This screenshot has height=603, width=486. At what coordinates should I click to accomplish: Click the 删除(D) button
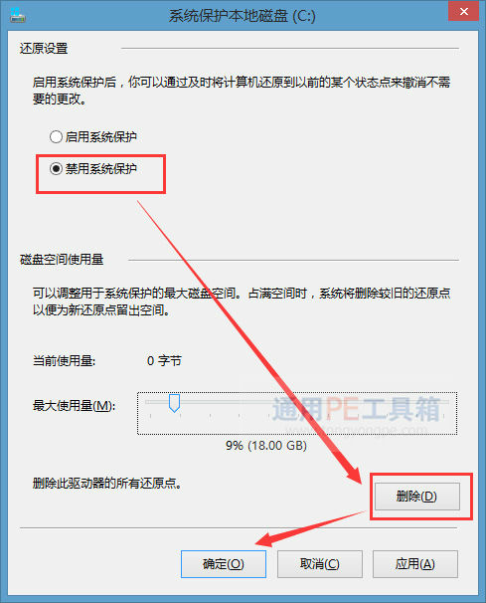(x=416, y=497)
